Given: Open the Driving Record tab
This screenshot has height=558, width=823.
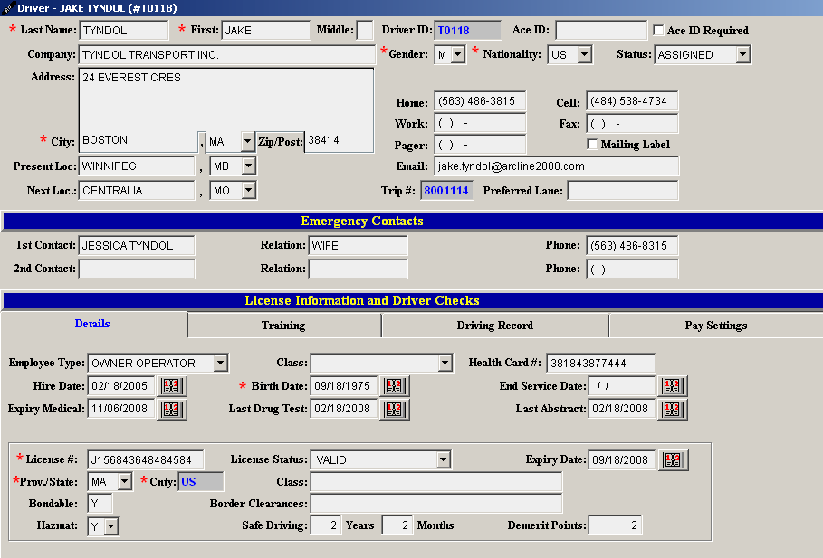Looking at the screenshot, I should tap(495, 326).
